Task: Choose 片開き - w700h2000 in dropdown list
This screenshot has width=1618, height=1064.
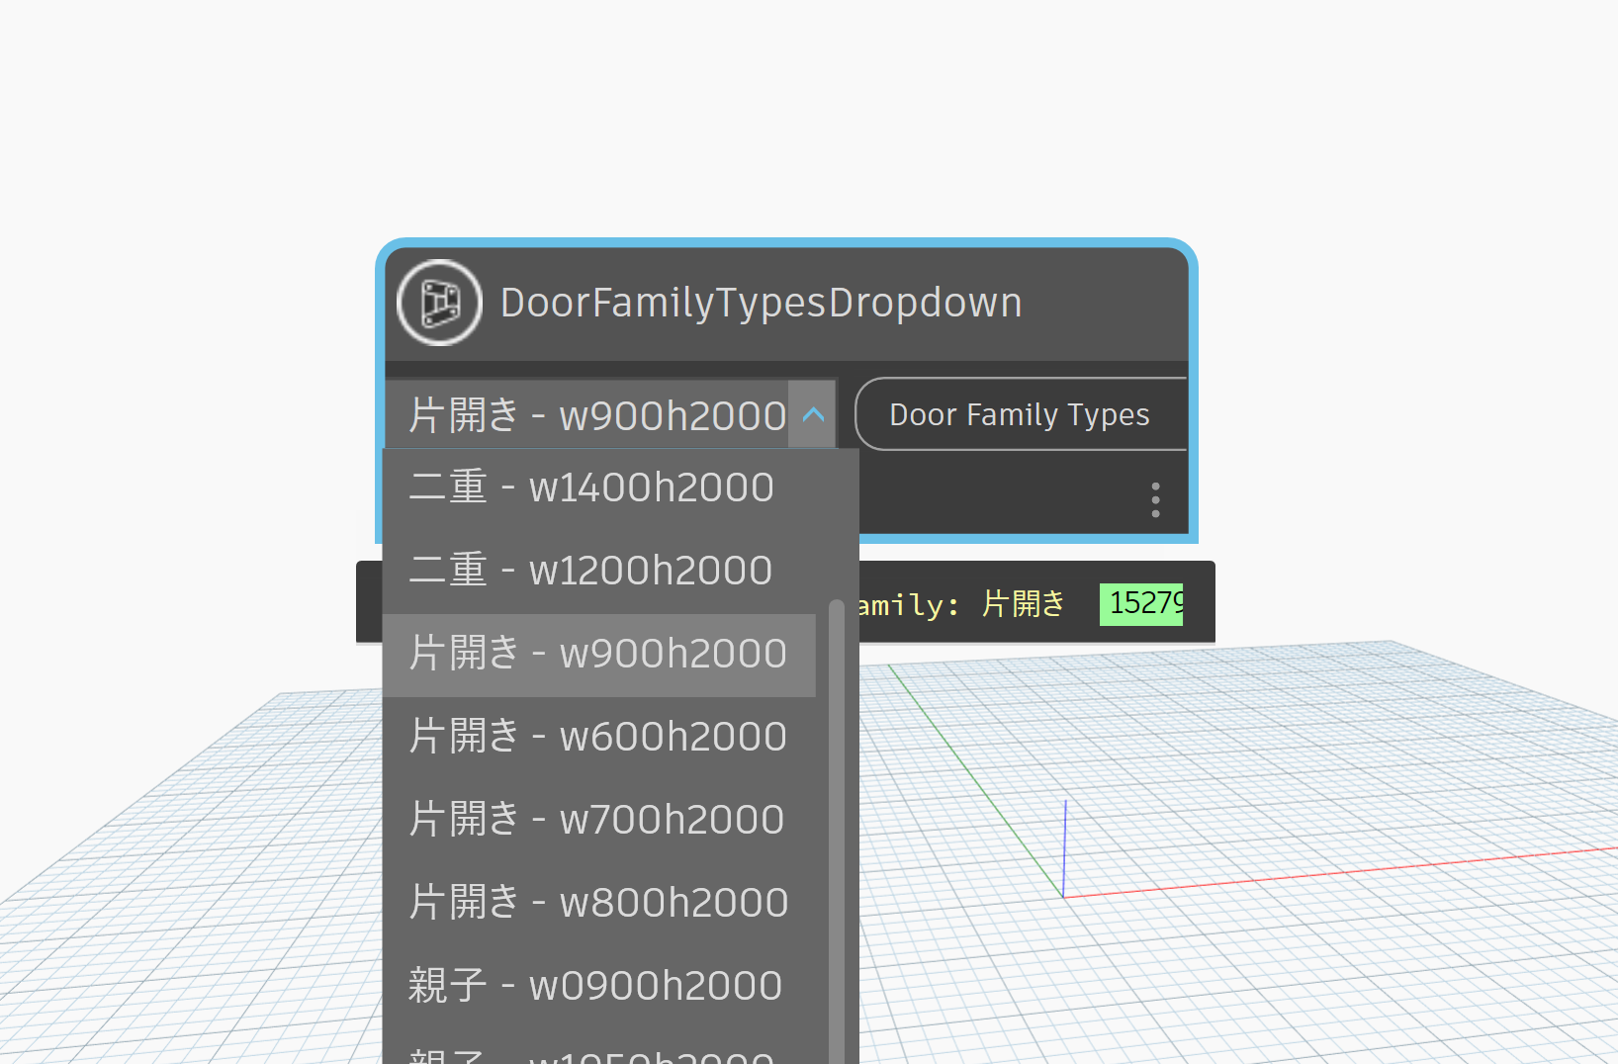Action: coord(596,820)
